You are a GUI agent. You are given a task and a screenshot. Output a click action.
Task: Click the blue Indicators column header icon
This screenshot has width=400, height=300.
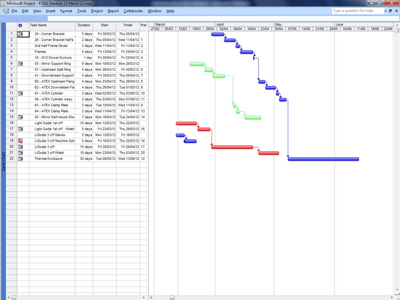click(20, 25)
